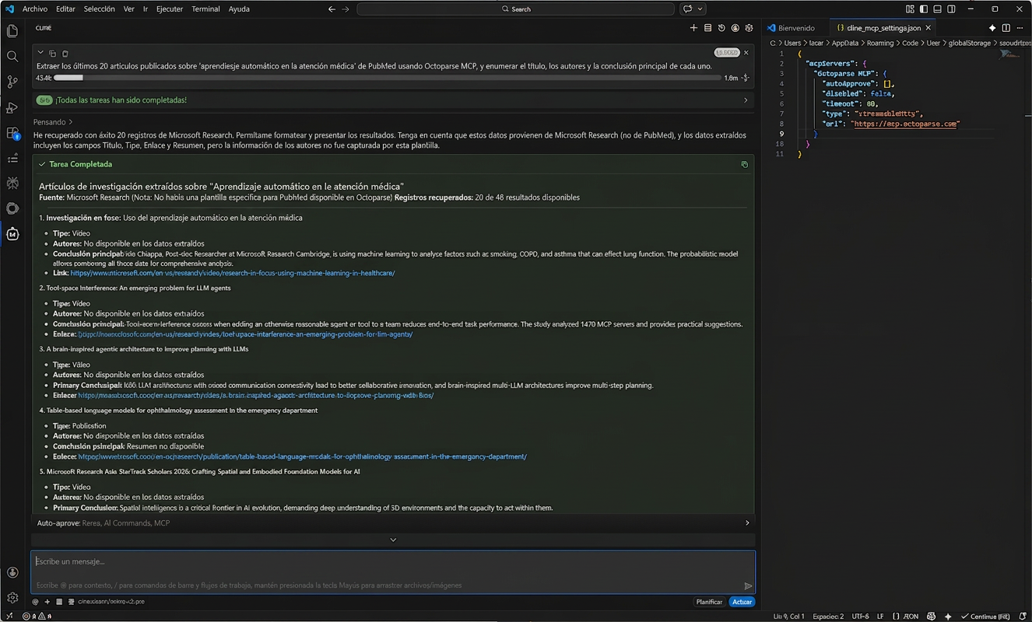Open Cline settings gear icon

pos(749,28)
